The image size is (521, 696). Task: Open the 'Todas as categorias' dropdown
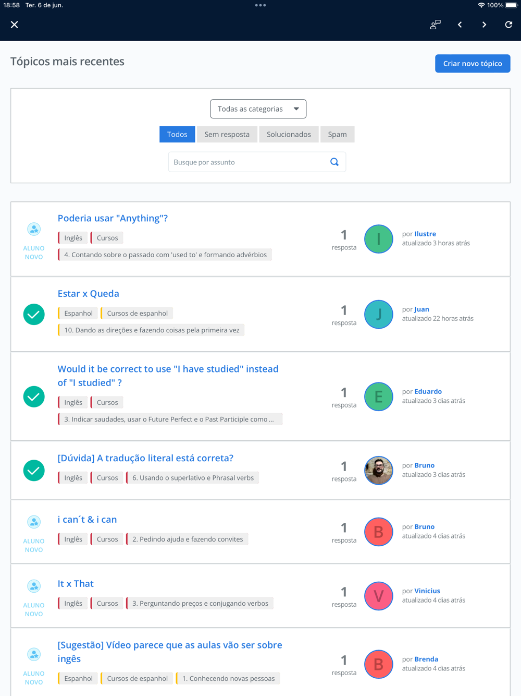click(258, 109)
